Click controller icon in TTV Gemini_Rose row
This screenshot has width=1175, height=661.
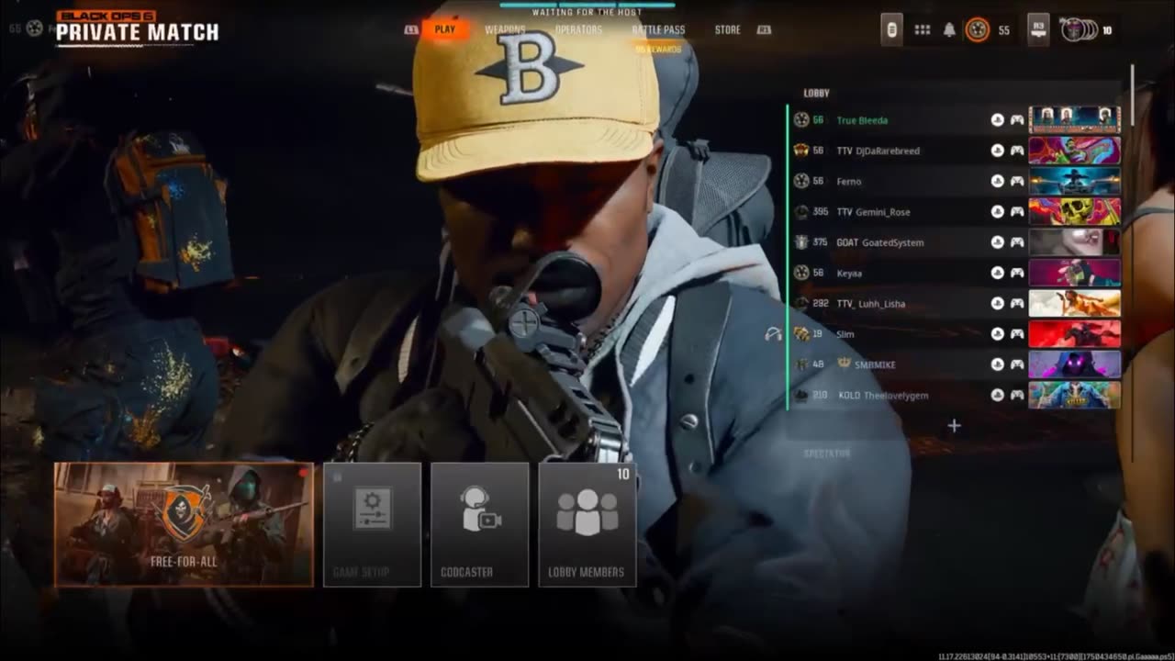(x=1017, y=212)
